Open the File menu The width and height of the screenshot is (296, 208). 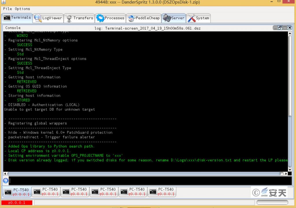(8, 9)
